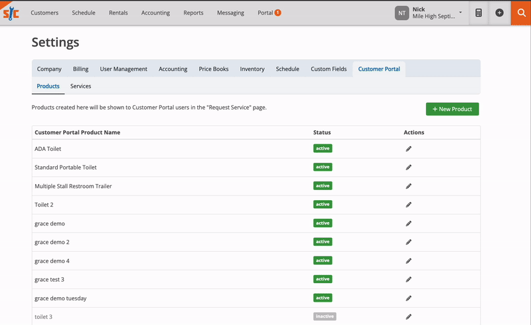Click the Actions column header
Viewport: 531px width, 325px height.
(x=414, y=132)
